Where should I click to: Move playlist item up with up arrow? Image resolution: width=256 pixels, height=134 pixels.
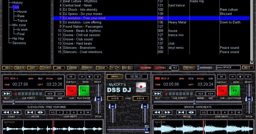point(118,68)
